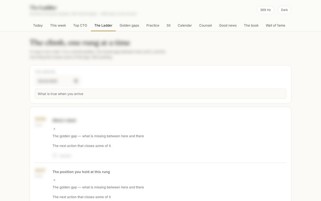Click the next action field in the blurred-title rung
321x201 pixels.
click(169, 146)
